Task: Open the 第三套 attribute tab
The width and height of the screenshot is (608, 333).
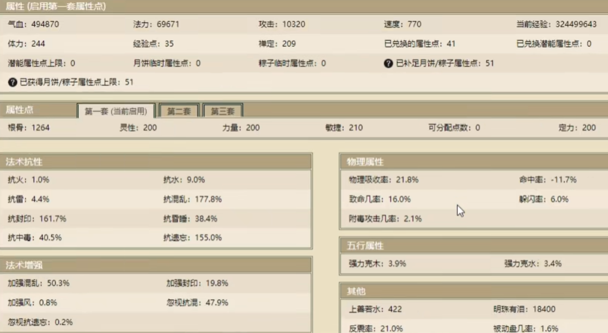Action: pyautogui.click(x=223, y=111)
